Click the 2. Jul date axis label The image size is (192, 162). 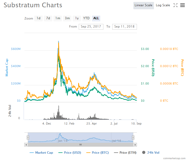[114, 124]
